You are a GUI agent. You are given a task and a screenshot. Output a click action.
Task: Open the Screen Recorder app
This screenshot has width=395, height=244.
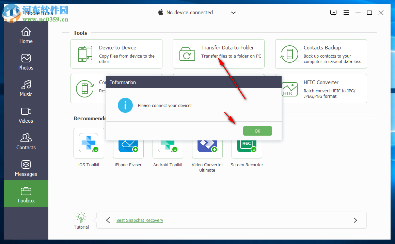coord(247,147)
